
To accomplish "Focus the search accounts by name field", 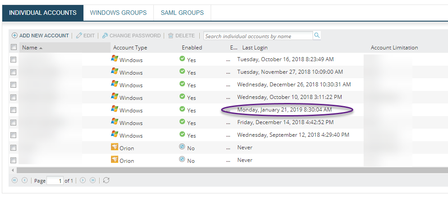I will (x=258, y=36).
